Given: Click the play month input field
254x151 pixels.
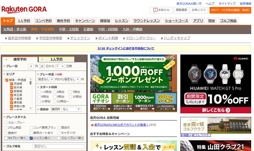Looking at the screenshot, I should tap(31, 66).
